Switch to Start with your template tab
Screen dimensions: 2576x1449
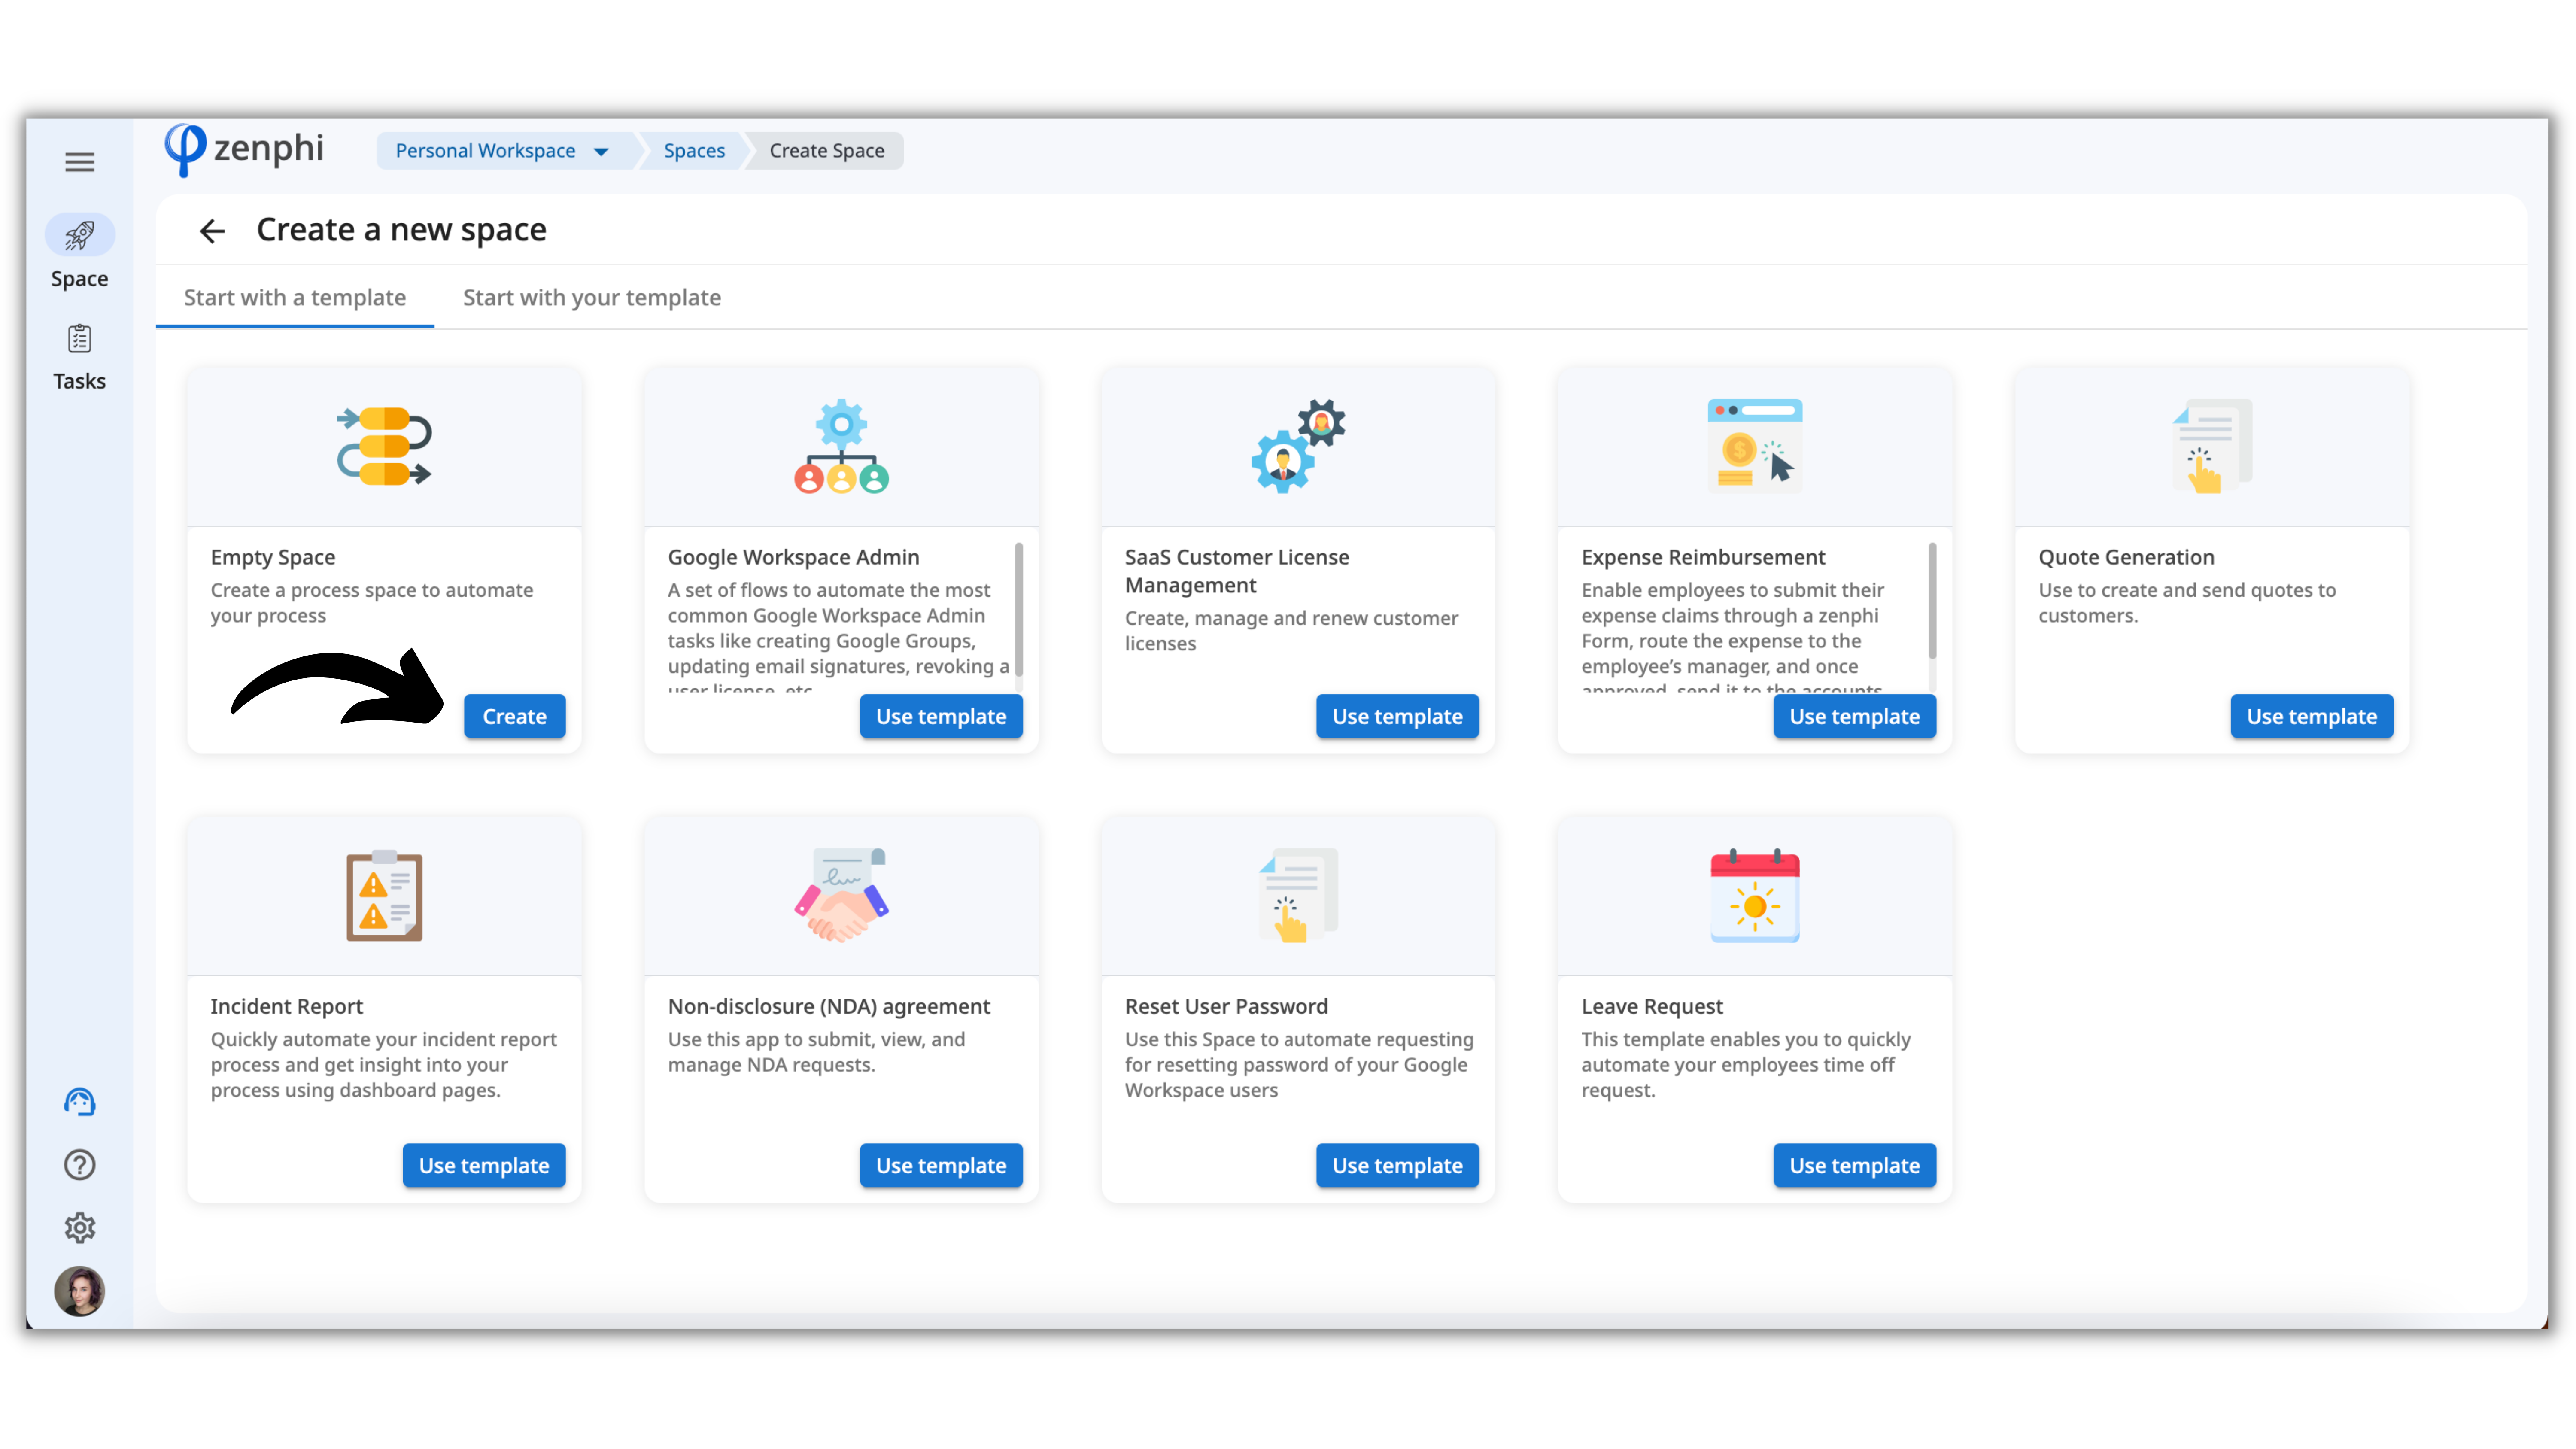coord(591,298)
